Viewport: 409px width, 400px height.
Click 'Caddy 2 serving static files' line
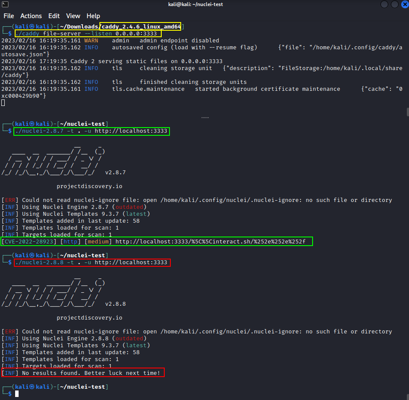coord(112,61)
